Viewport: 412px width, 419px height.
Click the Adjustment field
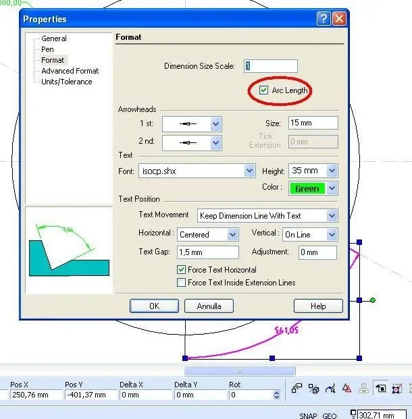(x=317, y=252)
